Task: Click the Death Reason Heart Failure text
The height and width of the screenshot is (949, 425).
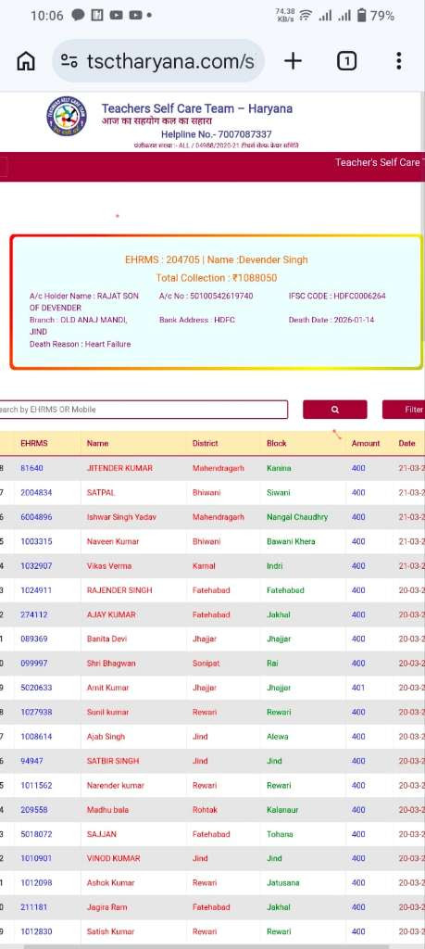Action: tap(80, 344)
